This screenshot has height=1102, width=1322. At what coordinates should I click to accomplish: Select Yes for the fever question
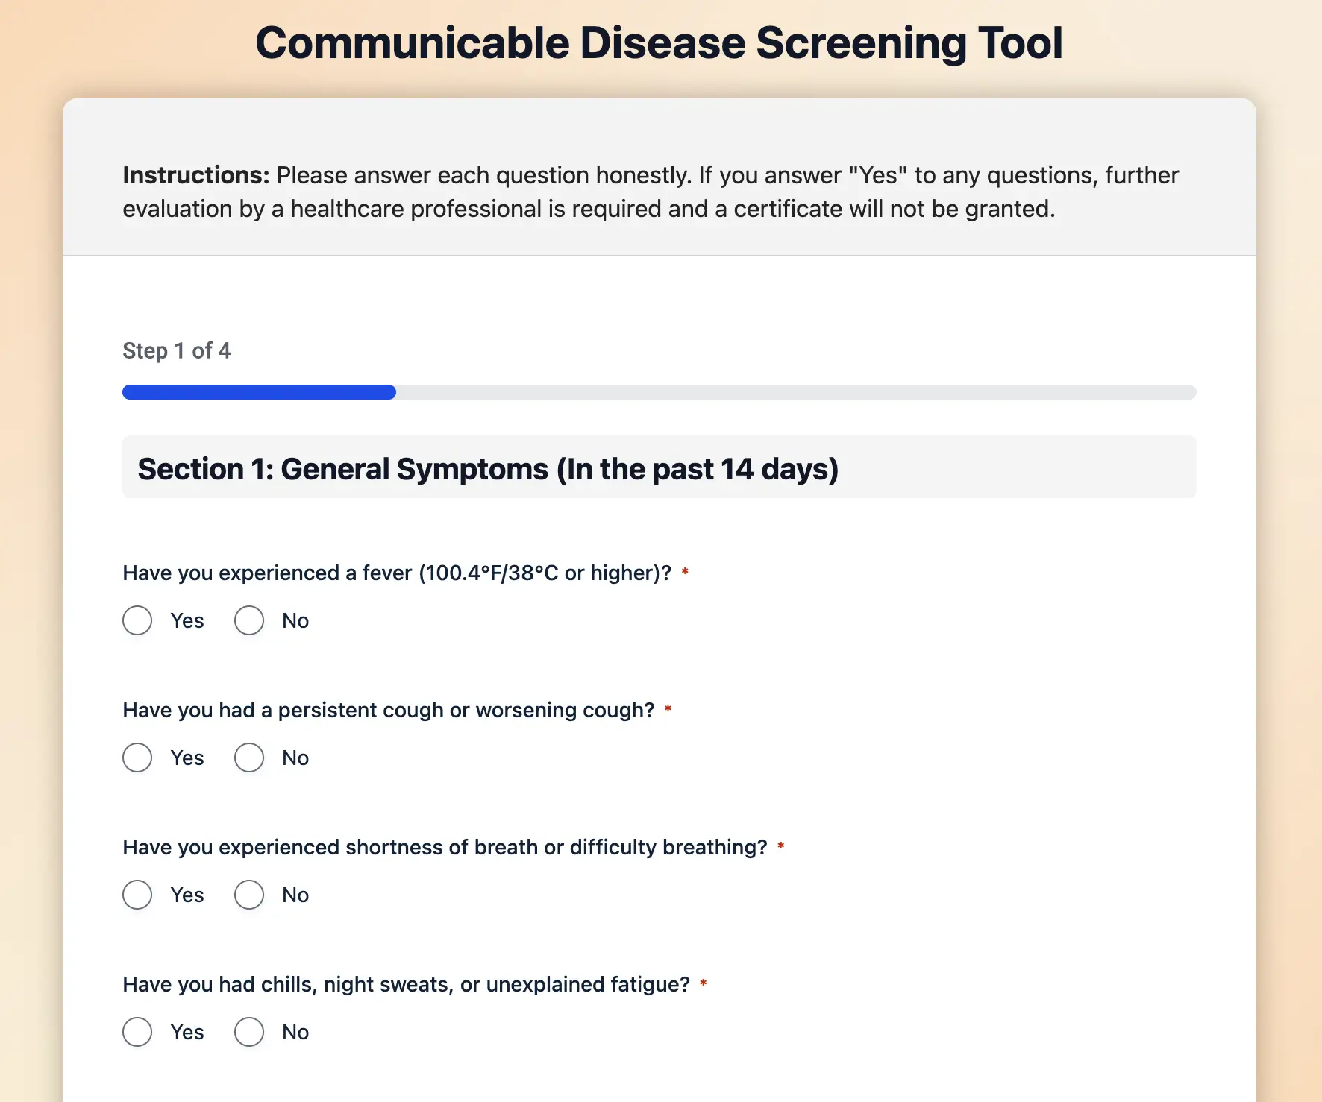pyautogui.click(x=137, y=620)
